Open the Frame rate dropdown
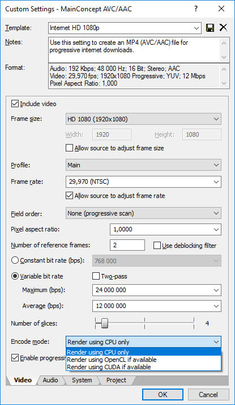 (216, 182)
